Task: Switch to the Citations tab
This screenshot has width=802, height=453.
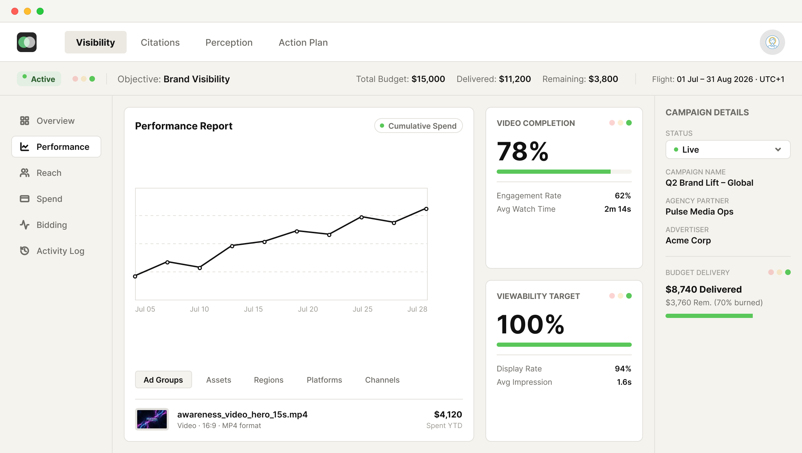Action: (x=160, y=42)
